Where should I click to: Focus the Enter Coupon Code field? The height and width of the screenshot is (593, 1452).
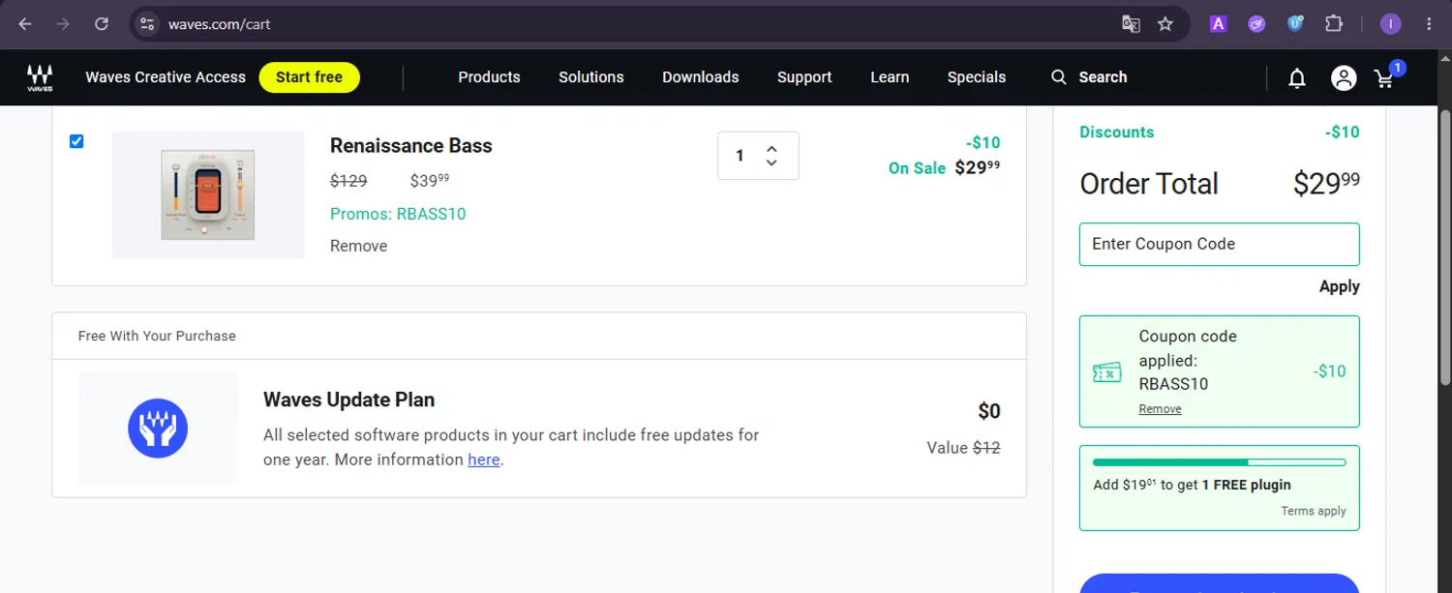pyautogui.click(x=1220, y=244)
